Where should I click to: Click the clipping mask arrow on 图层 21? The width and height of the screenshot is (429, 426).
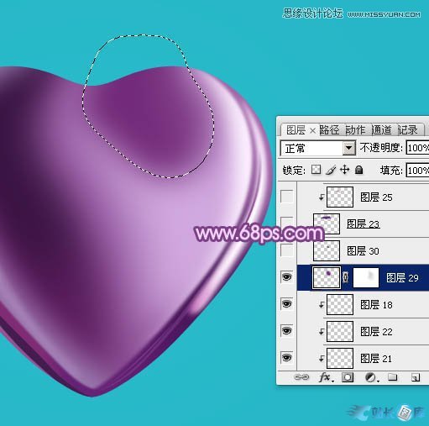(322, 359)
